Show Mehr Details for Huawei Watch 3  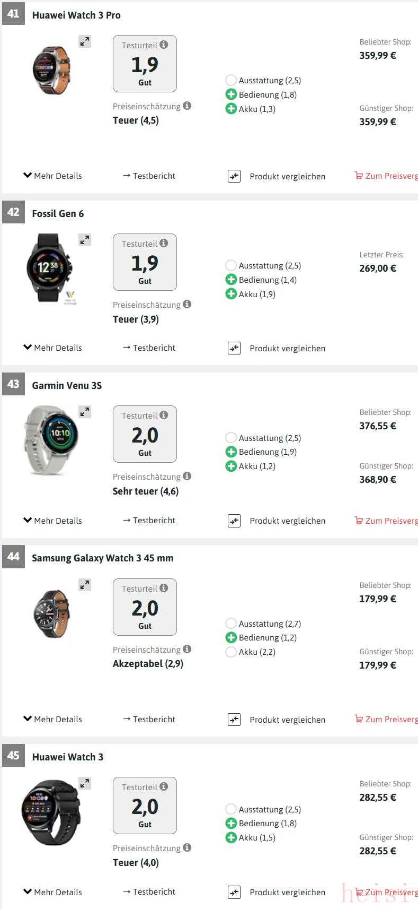pos(52,892)
